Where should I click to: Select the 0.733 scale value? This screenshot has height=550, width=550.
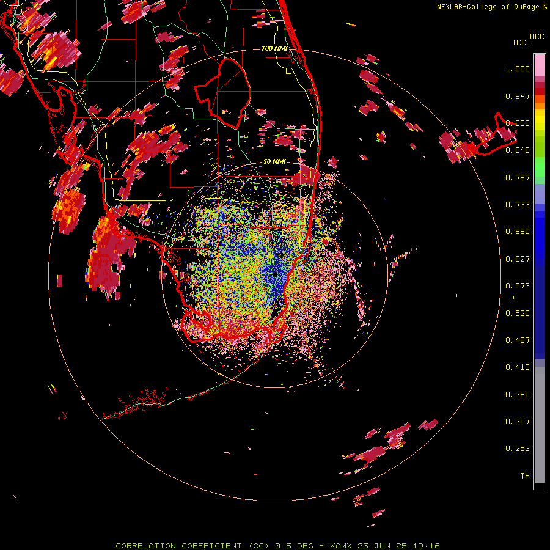518,205
